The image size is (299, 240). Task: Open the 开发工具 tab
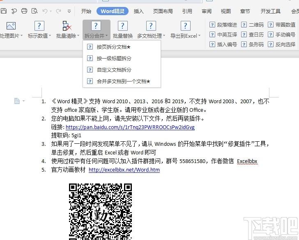pyautogui.click(x=270, y=11)
